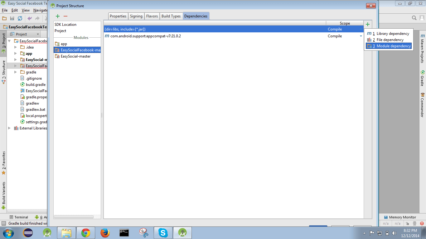Image resolution: width=426 pixels, height=239 pixels.
Task: Select the Dependencies tab
Action: (x=196, y=16)
